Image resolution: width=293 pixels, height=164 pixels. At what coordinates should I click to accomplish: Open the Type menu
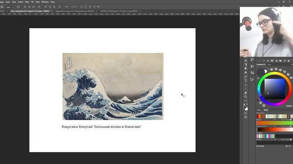pos(14,2)
